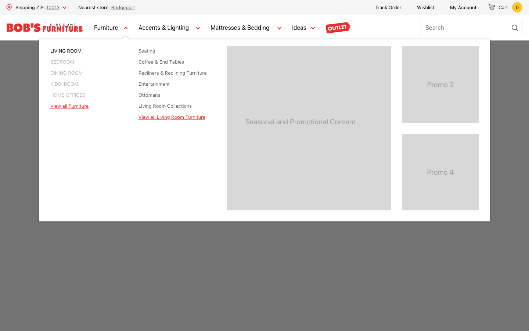This screenshot has width=529, height=331.
Task: Open Recliners & Reclining Furniture
Action: click(172, 73)
